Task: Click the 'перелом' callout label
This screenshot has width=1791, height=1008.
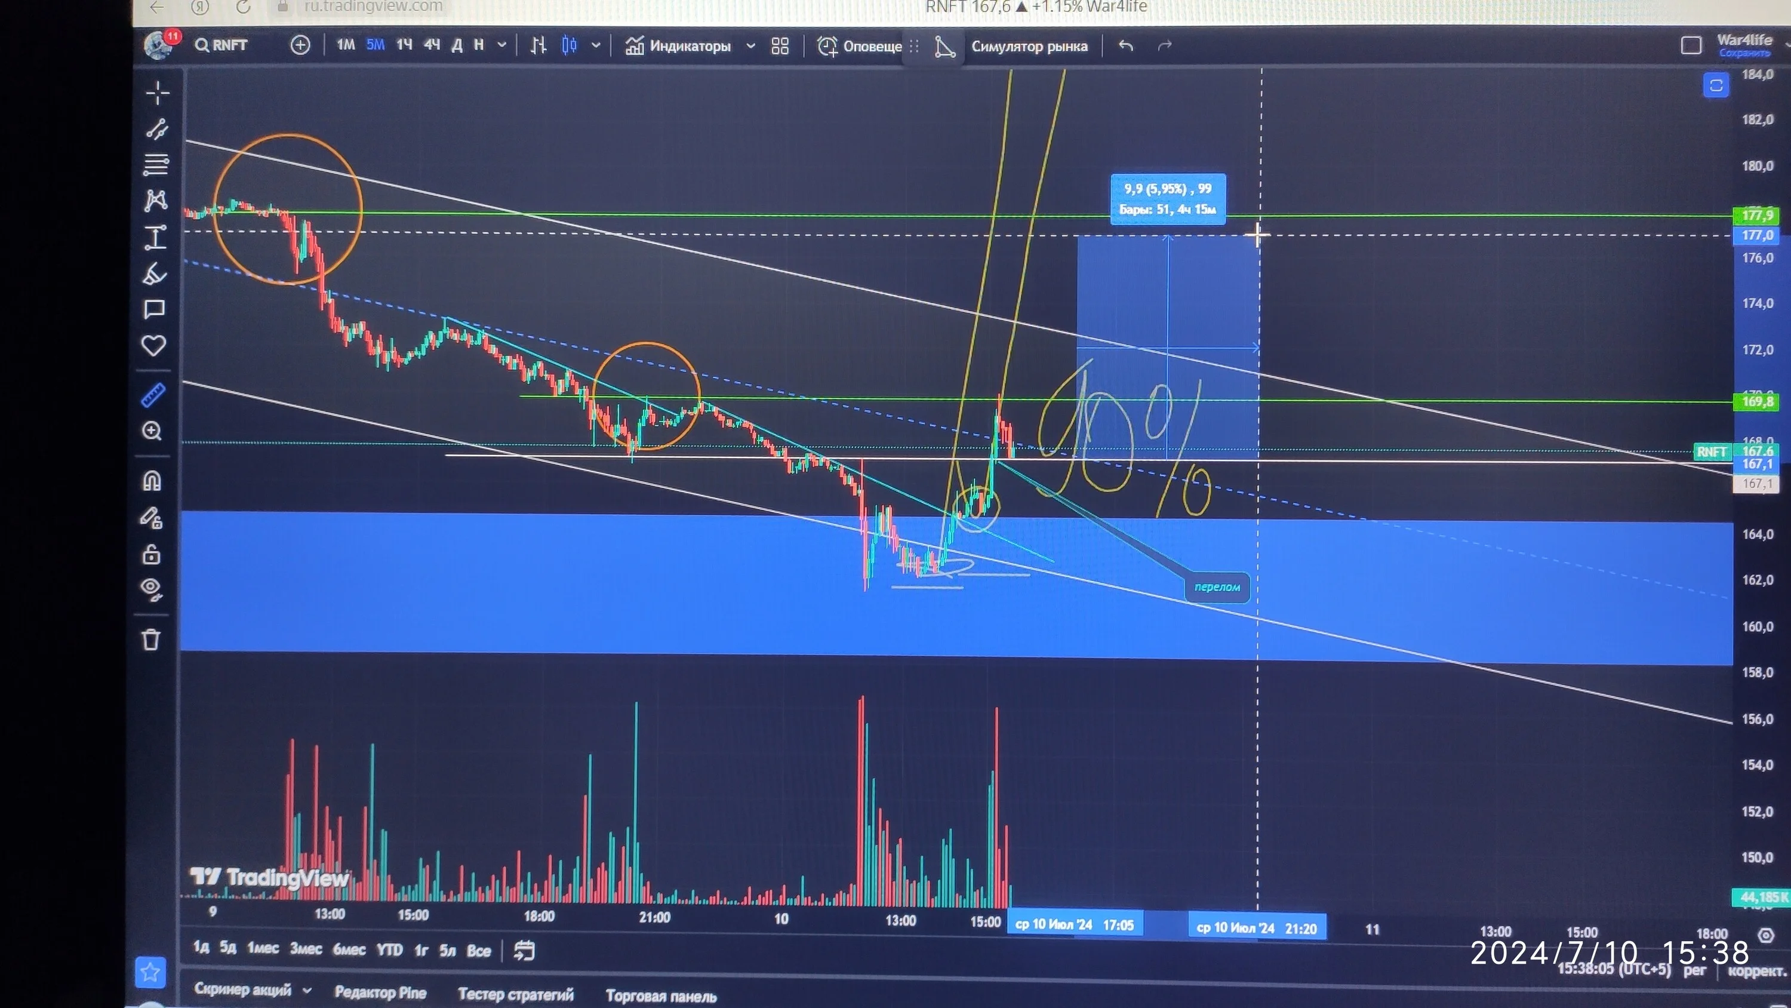Action: pos(1217,587)
